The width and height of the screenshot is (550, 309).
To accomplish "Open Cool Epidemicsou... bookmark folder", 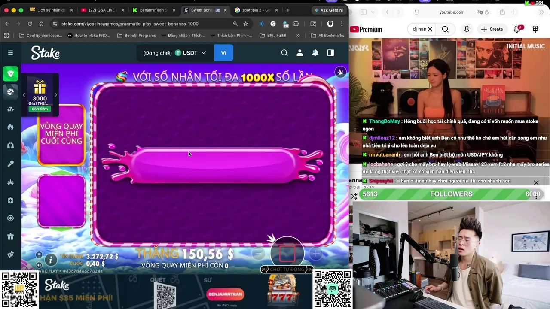I will coord(40,35).
